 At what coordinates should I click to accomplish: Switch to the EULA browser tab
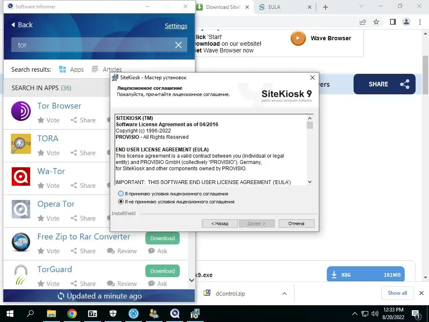274,7
